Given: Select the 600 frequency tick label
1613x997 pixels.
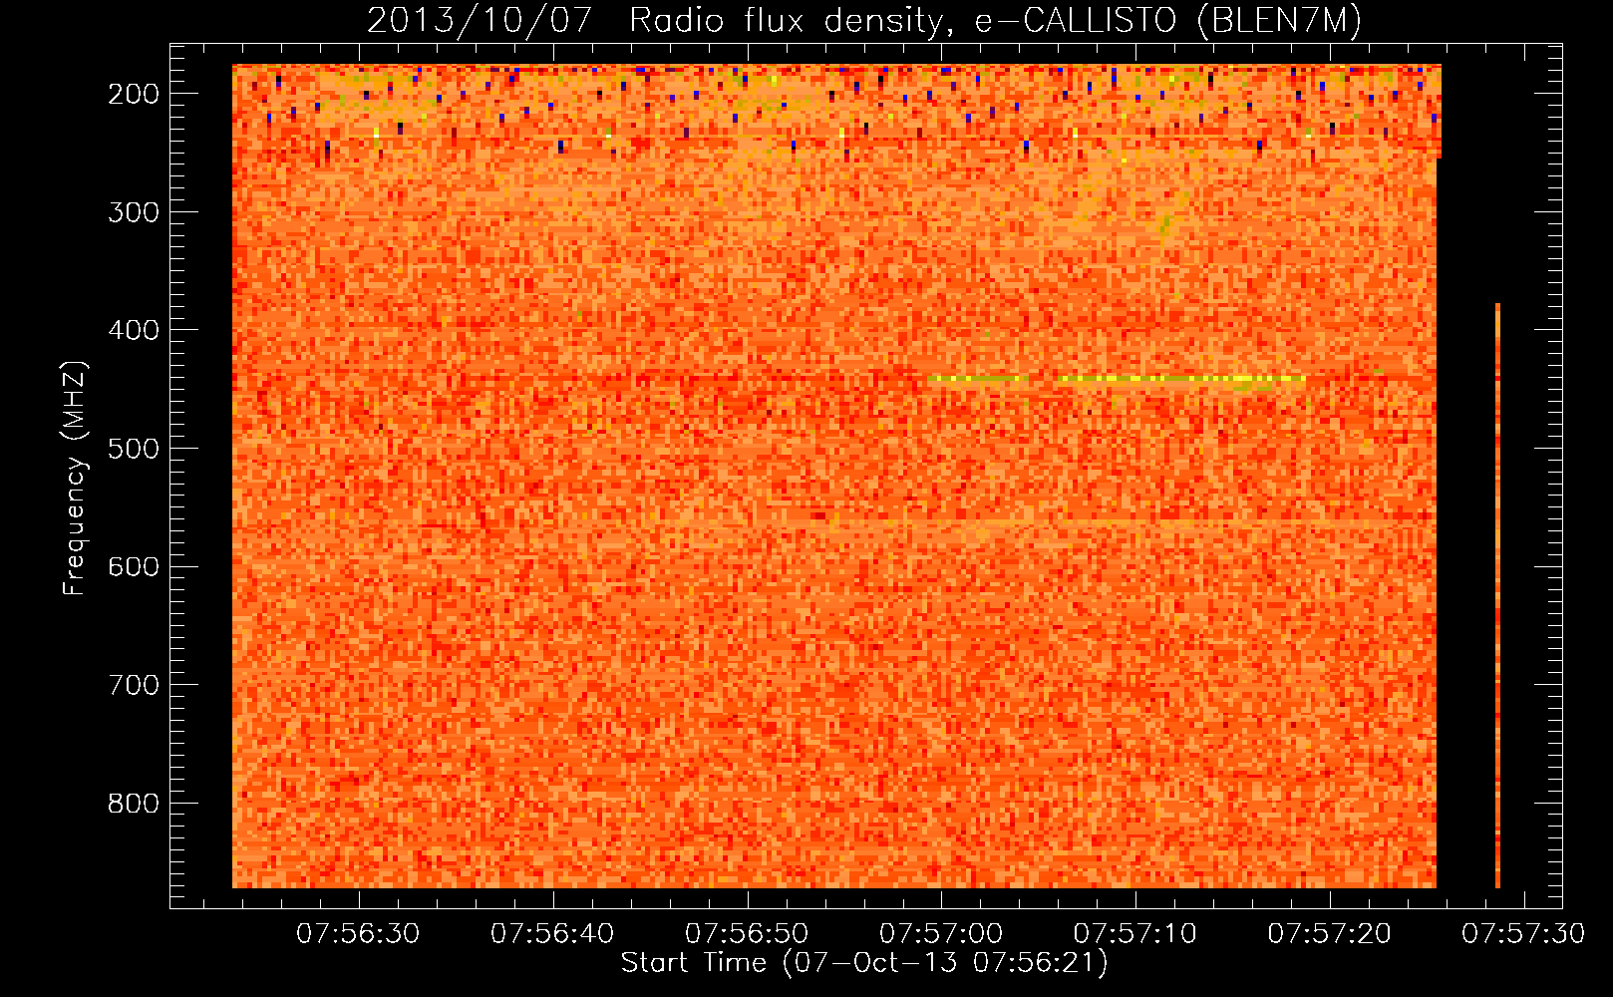Looking at the screenshot, I should coord(134,566).
